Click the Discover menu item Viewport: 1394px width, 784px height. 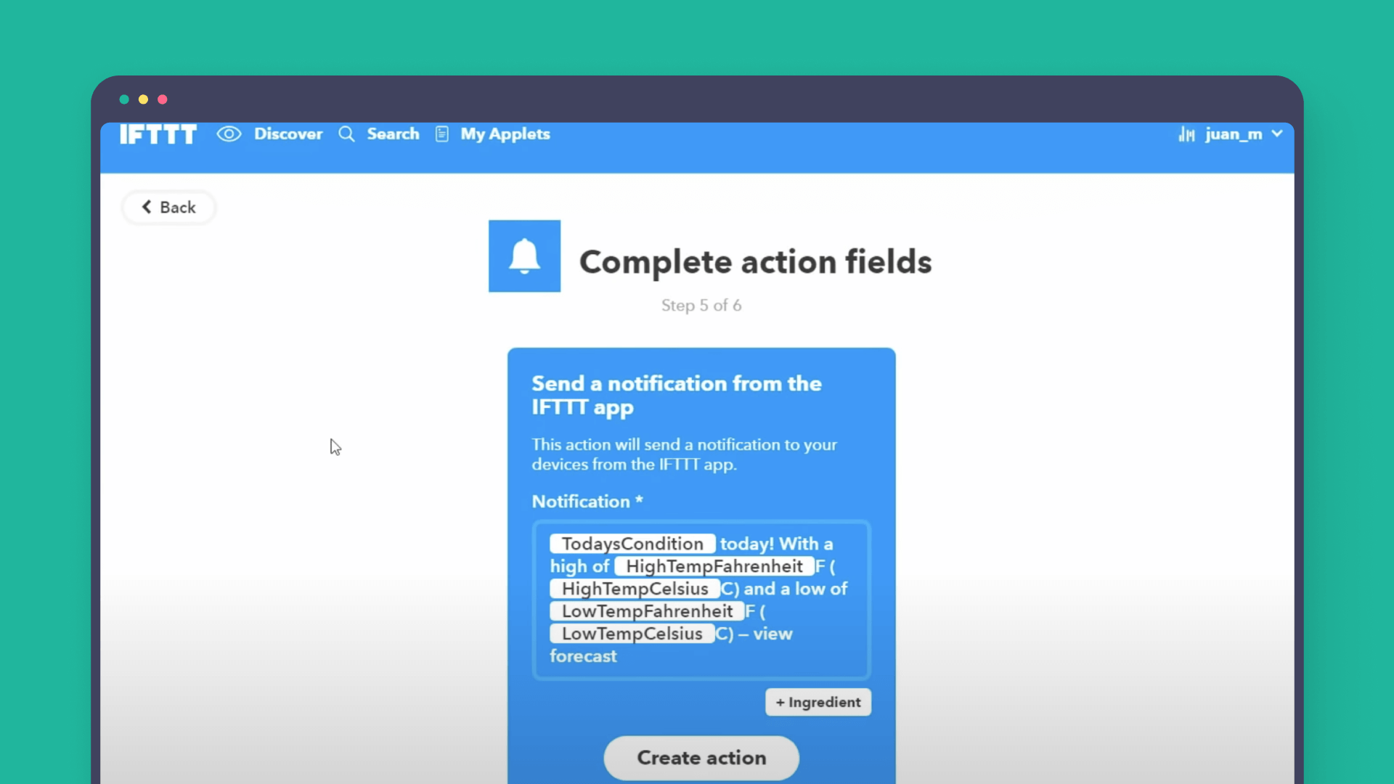pos(271,134)
